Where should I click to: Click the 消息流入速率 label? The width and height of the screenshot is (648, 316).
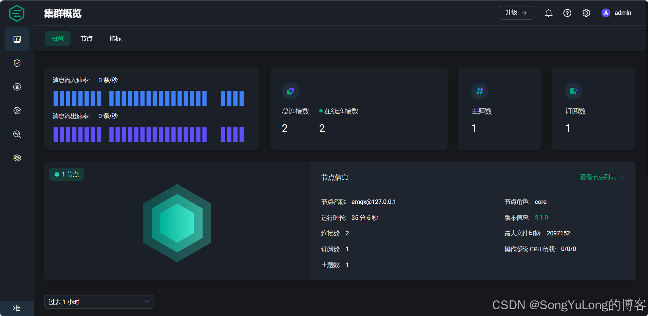(72, 80)
